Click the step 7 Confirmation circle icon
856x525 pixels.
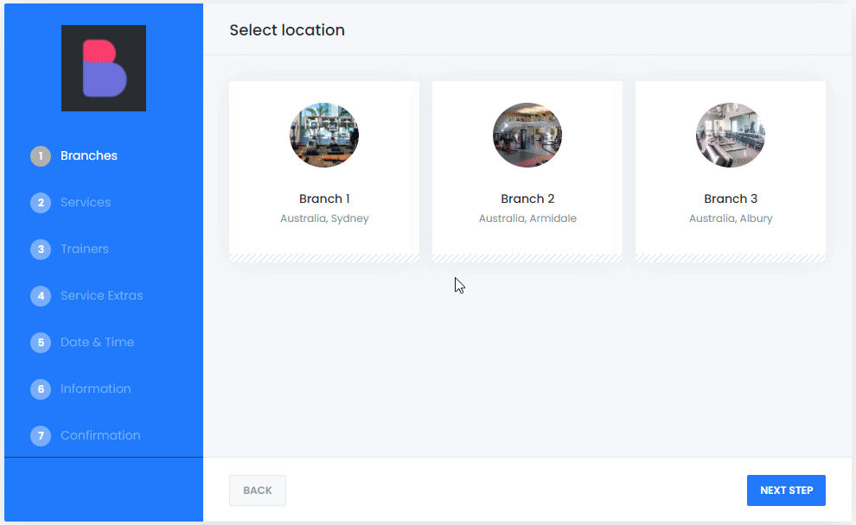40,435
